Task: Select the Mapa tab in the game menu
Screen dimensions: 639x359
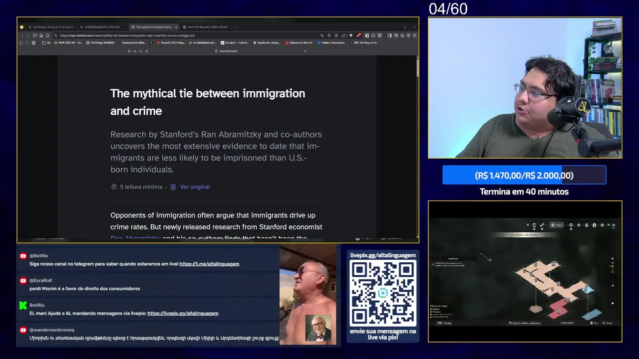Action: [557, 225]
